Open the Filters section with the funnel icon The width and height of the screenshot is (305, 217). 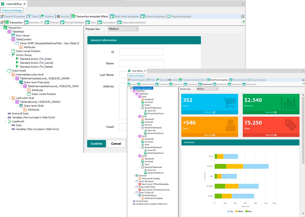point(33,16)
